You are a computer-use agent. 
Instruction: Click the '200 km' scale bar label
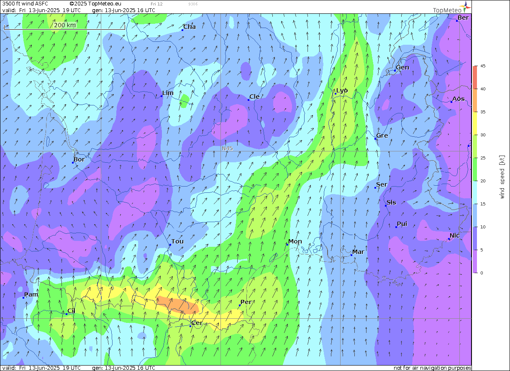tap(65, 25)
